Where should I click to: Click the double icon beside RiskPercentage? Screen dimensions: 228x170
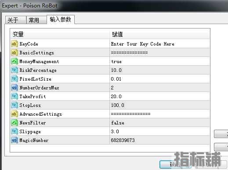(14, 70)
